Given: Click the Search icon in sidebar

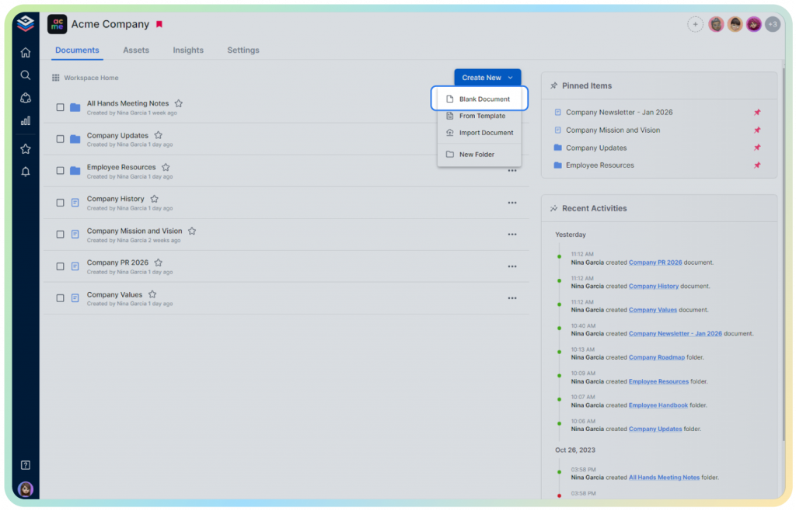Looking at the screenshot, I should (26, 75).
